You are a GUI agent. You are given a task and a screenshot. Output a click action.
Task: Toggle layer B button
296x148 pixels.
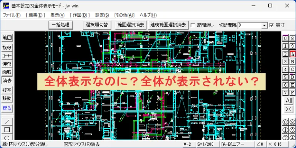[x=293, y=62]
